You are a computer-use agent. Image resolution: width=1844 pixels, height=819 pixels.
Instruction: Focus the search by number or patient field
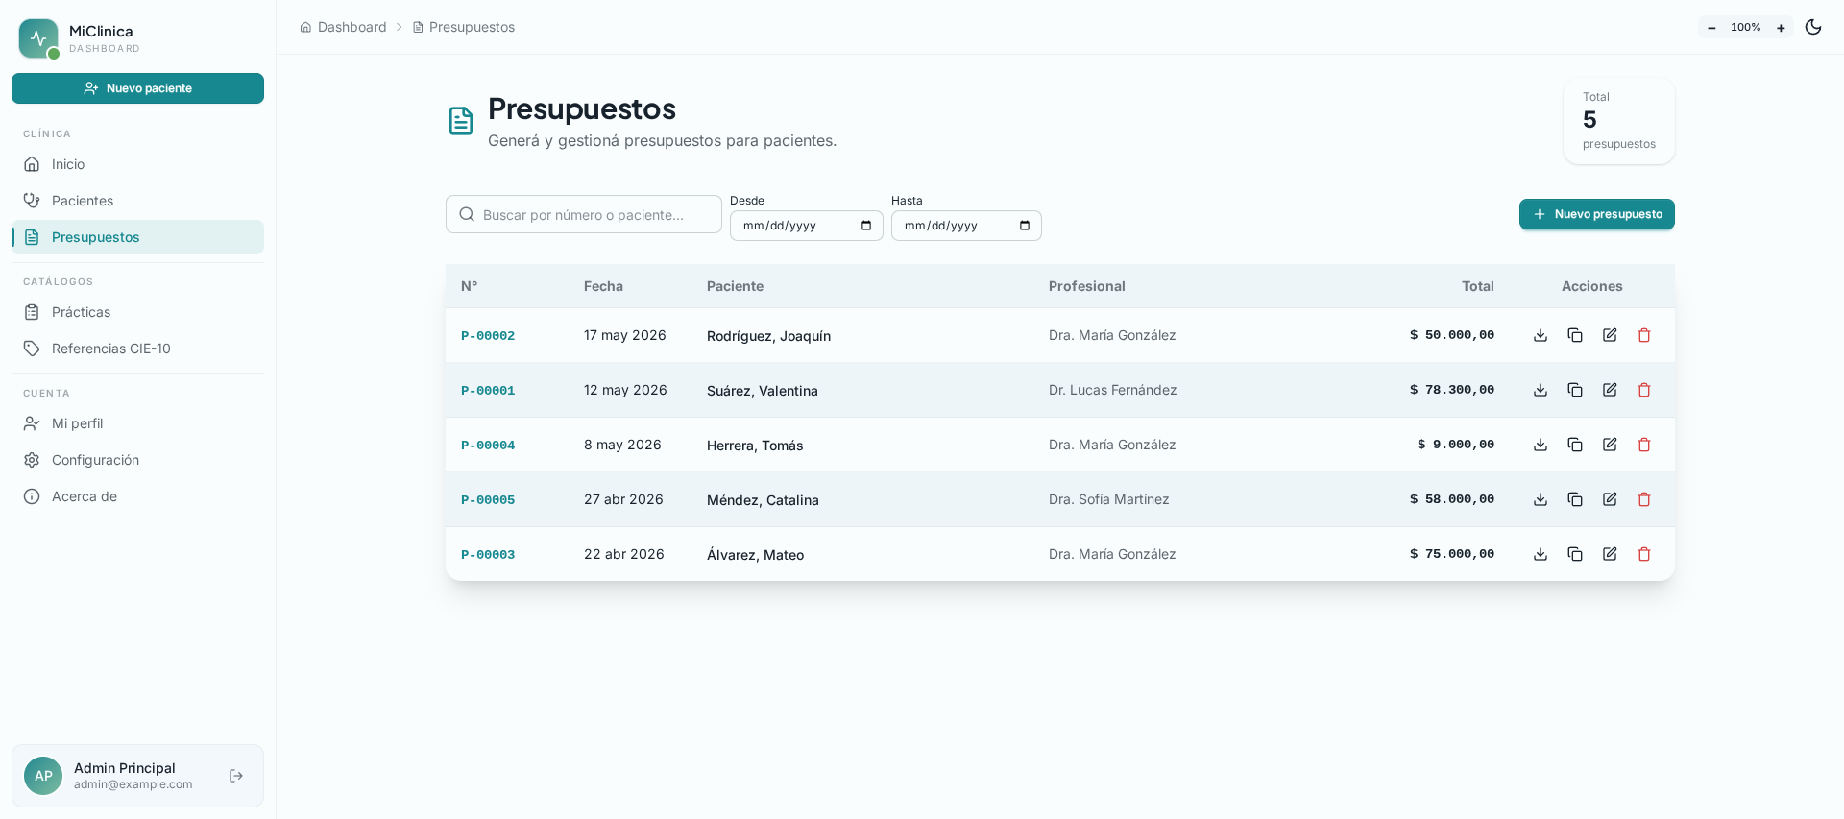pos(584,214)
